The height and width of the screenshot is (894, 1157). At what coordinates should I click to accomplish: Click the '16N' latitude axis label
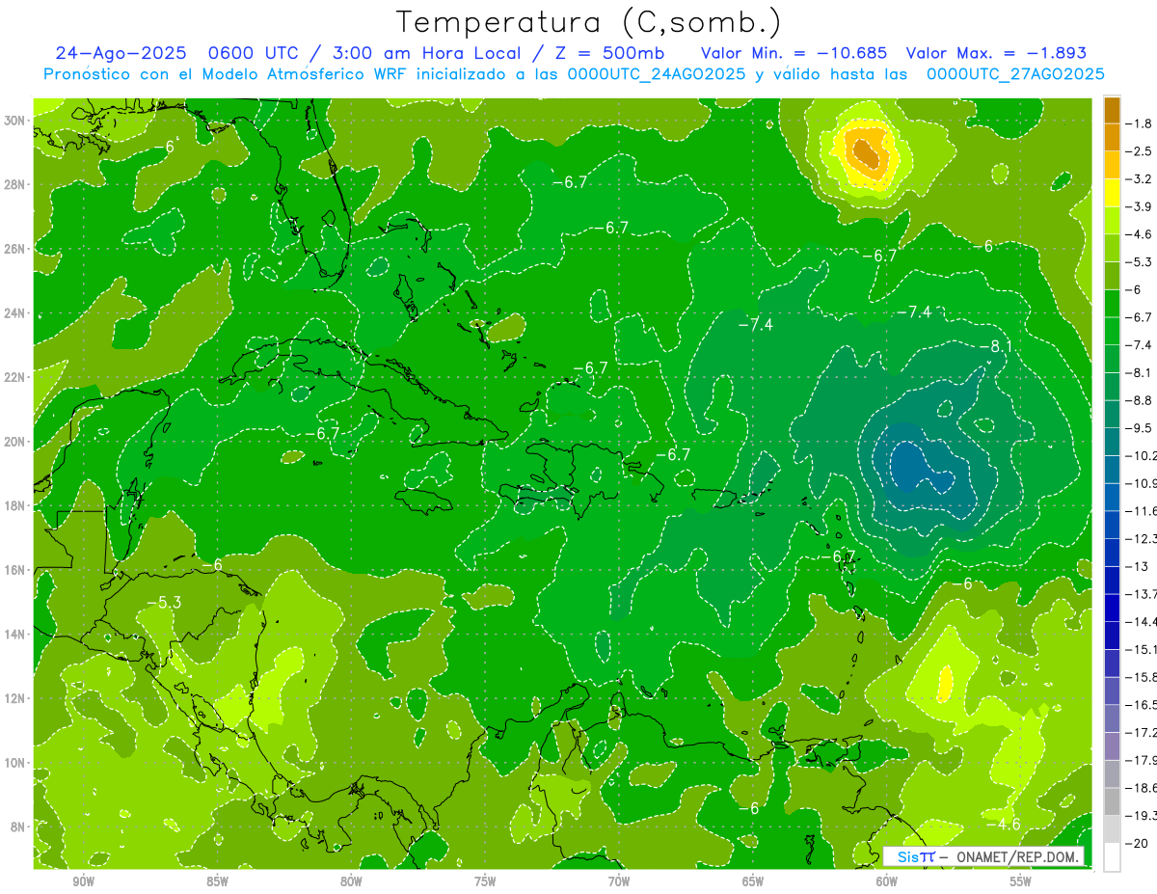tap(16, 569)
